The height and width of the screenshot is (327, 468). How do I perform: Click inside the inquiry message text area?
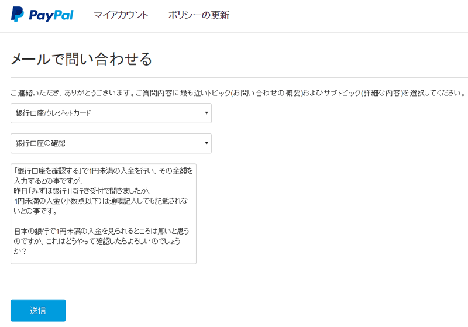point(104,214)
